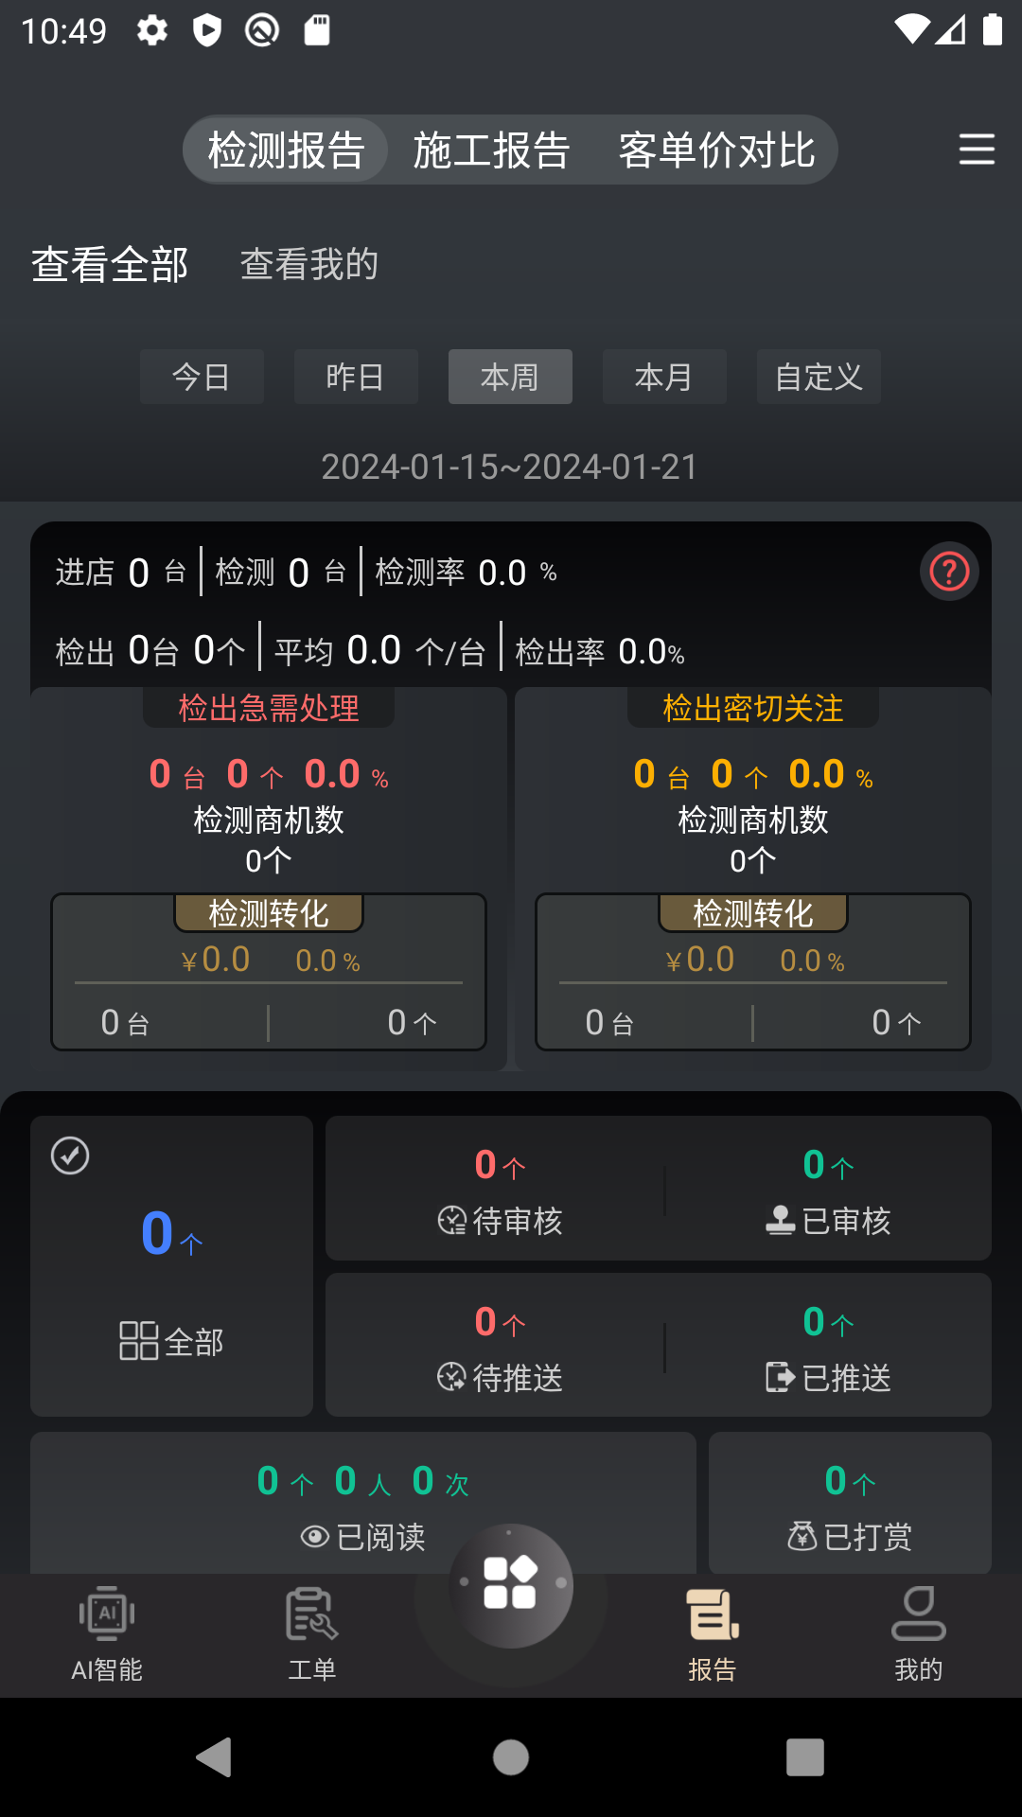This screenshot has height=1817, width=1022.
Task: Tap the export icon next to 已推送
Action: pyautogui.click(x=781, y=1377)
